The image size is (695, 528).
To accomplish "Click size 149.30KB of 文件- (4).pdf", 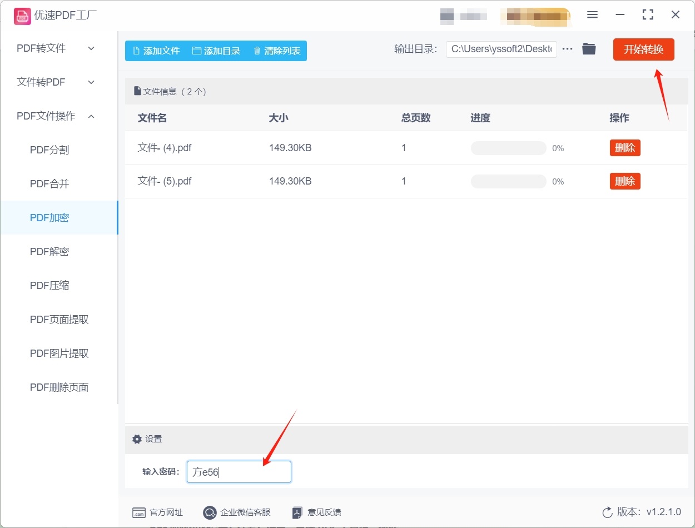I will tap(290, 148).
